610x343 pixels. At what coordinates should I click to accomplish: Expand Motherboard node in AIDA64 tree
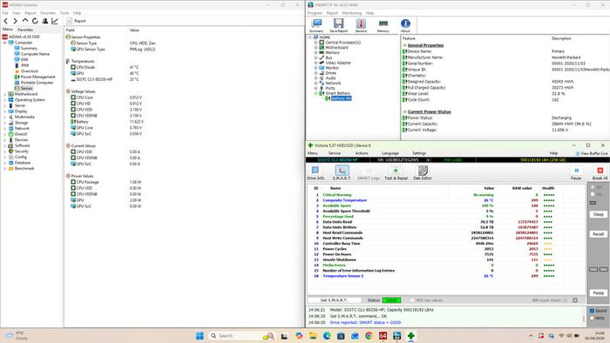tap(4, 94)
